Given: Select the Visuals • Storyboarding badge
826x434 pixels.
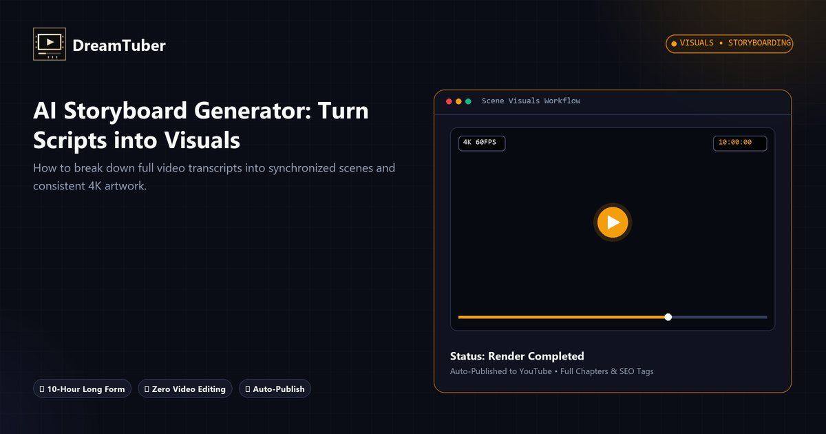Looking at the screenshot, I should (729, 43).
